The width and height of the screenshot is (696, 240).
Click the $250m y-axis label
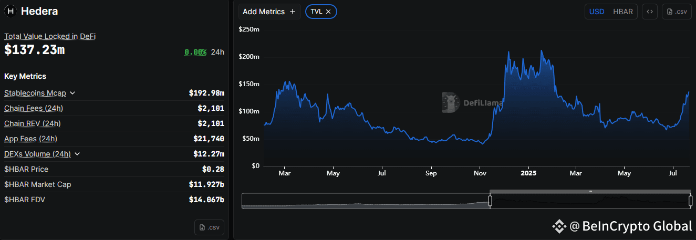tap(249, 29)
